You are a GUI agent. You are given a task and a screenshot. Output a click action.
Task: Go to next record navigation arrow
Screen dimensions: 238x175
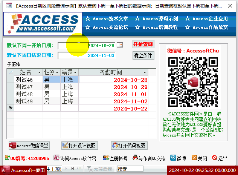(66, 169)
